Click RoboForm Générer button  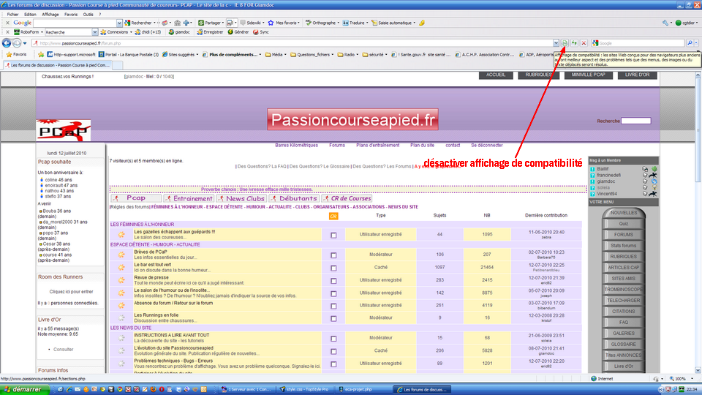(238, 32)
